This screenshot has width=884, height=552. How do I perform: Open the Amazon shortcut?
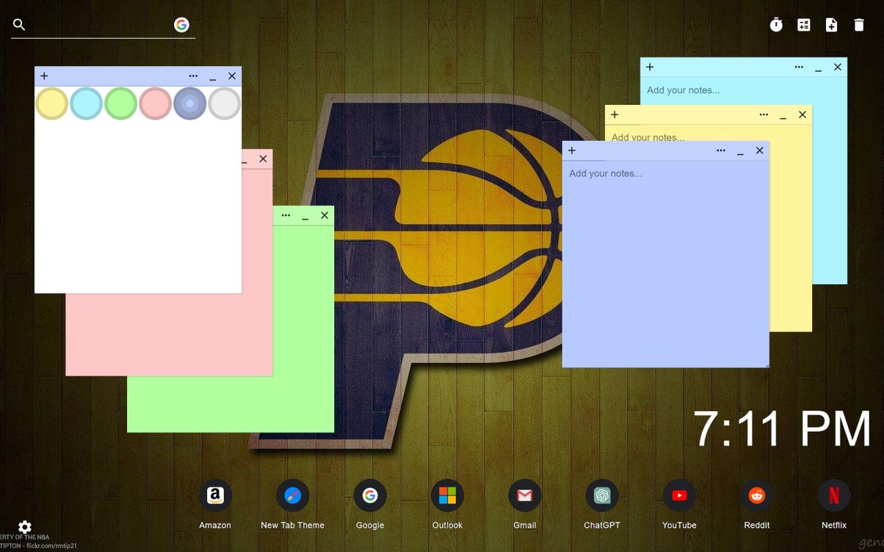point(215,495)
